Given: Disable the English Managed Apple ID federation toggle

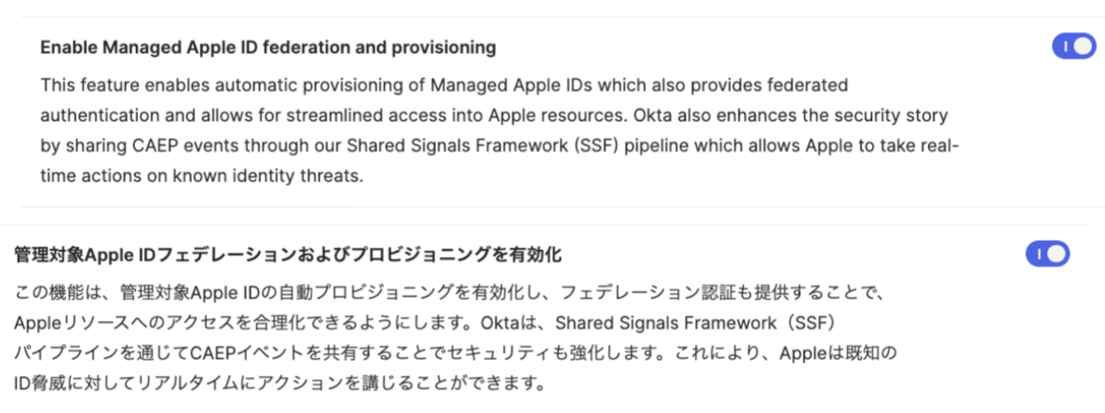Looking at the screenshot, I should [x=1074, y=47].
